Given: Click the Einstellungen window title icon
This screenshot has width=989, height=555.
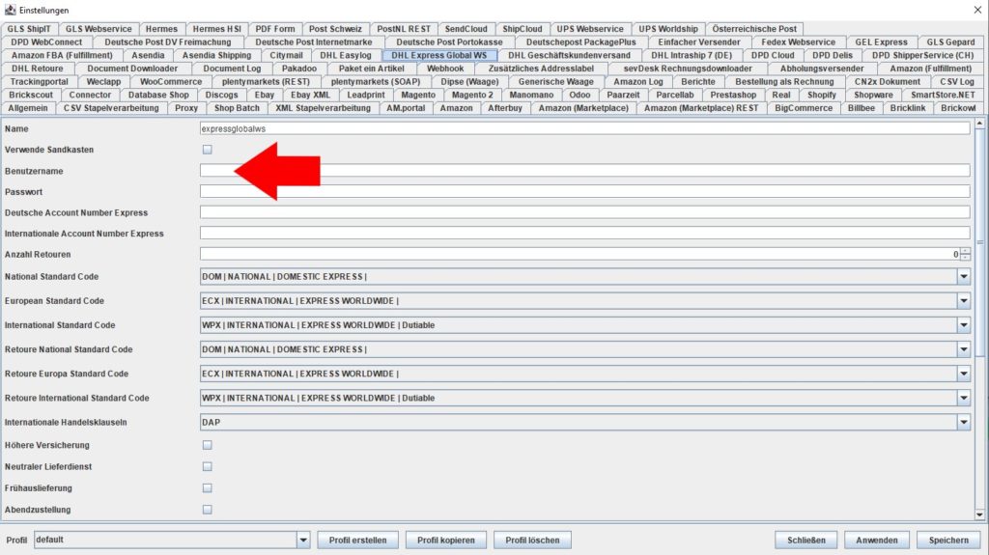Looking at the screenshot, I should (10, 10).
